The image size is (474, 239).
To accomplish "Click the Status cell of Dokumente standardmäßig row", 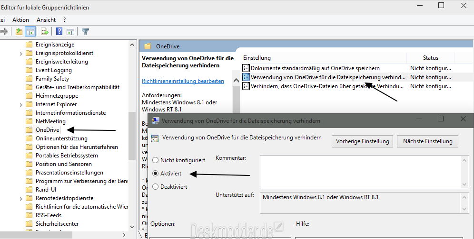I will point(431,68).
